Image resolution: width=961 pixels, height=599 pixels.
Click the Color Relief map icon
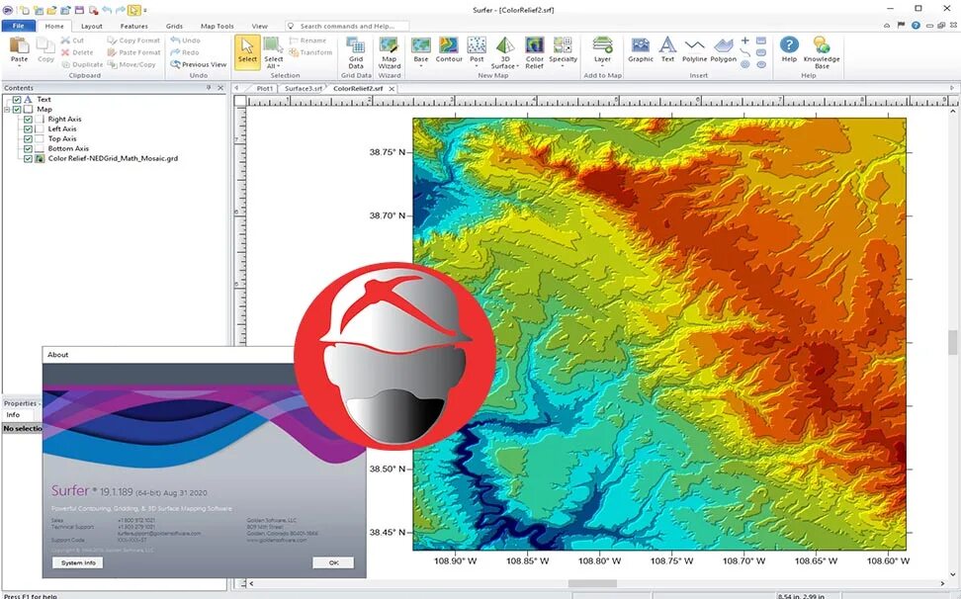535,45
